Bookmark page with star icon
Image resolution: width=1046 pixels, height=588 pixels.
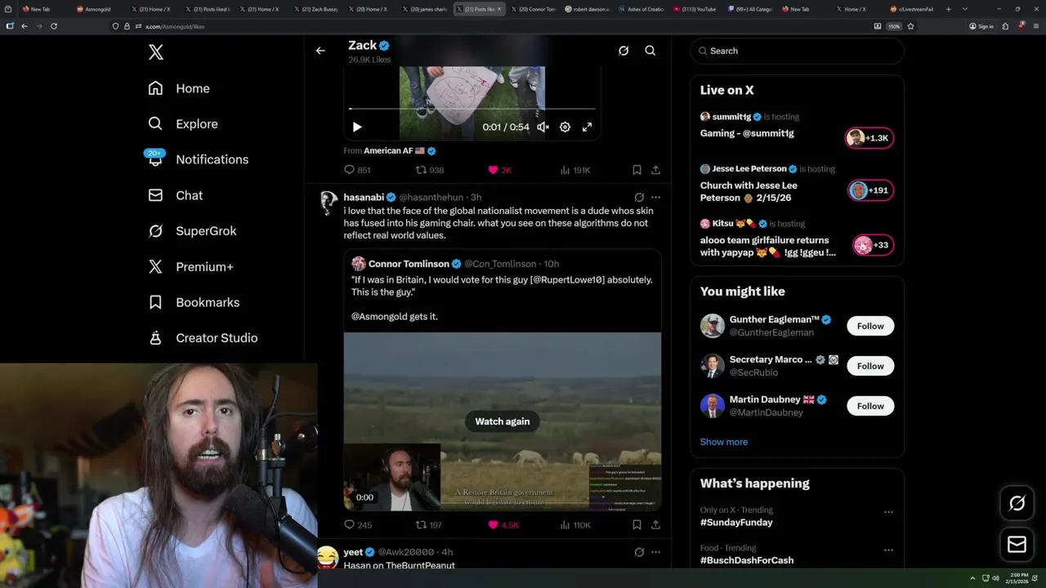[x=910, y=26]
